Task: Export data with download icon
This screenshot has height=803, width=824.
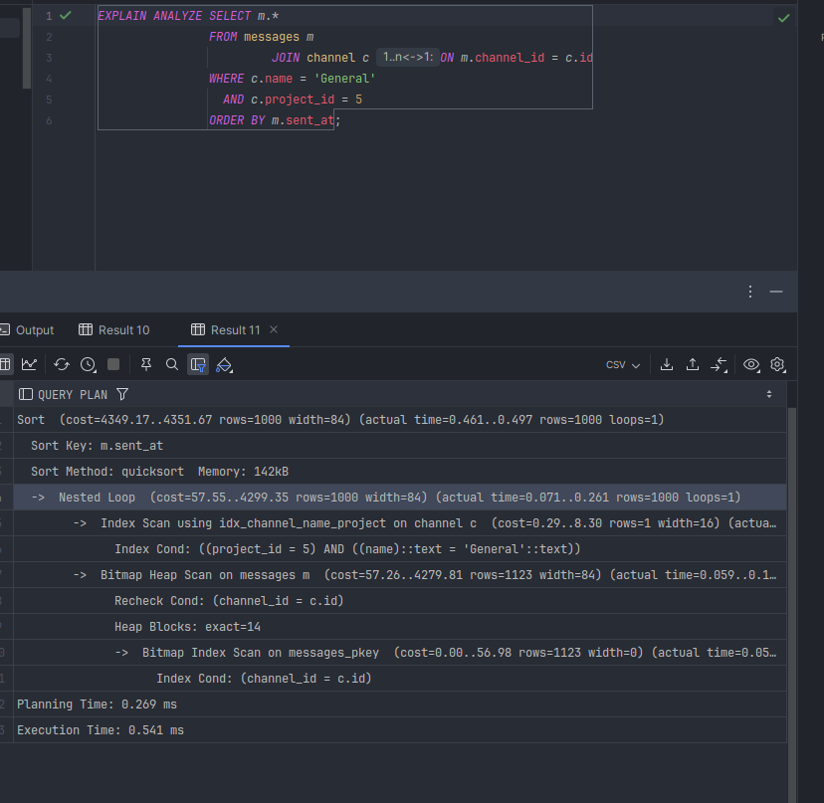Action: [x=667, y=364]
